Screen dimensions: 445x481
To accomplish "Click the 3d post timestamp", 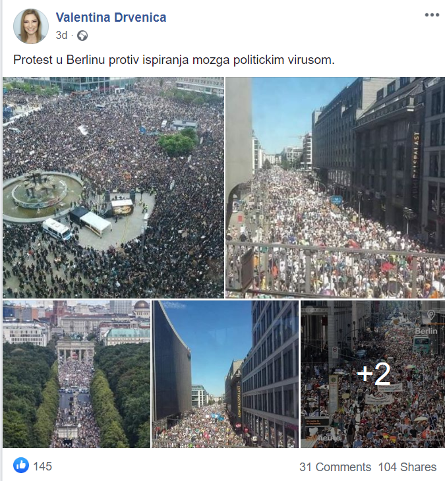I will [x=61, y=36].
